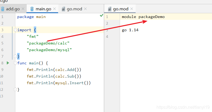
Task: Click line number 4 in go.mod gutter
Action: click(x=107, y=37)
